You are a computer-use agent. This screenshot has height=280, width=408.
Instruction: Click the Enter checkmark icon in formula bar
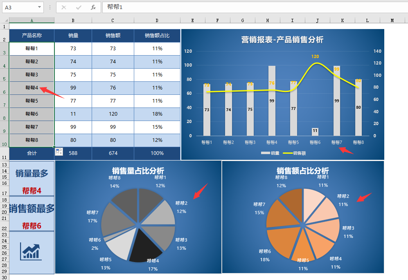pyautogui.click(x=78, y=7)
